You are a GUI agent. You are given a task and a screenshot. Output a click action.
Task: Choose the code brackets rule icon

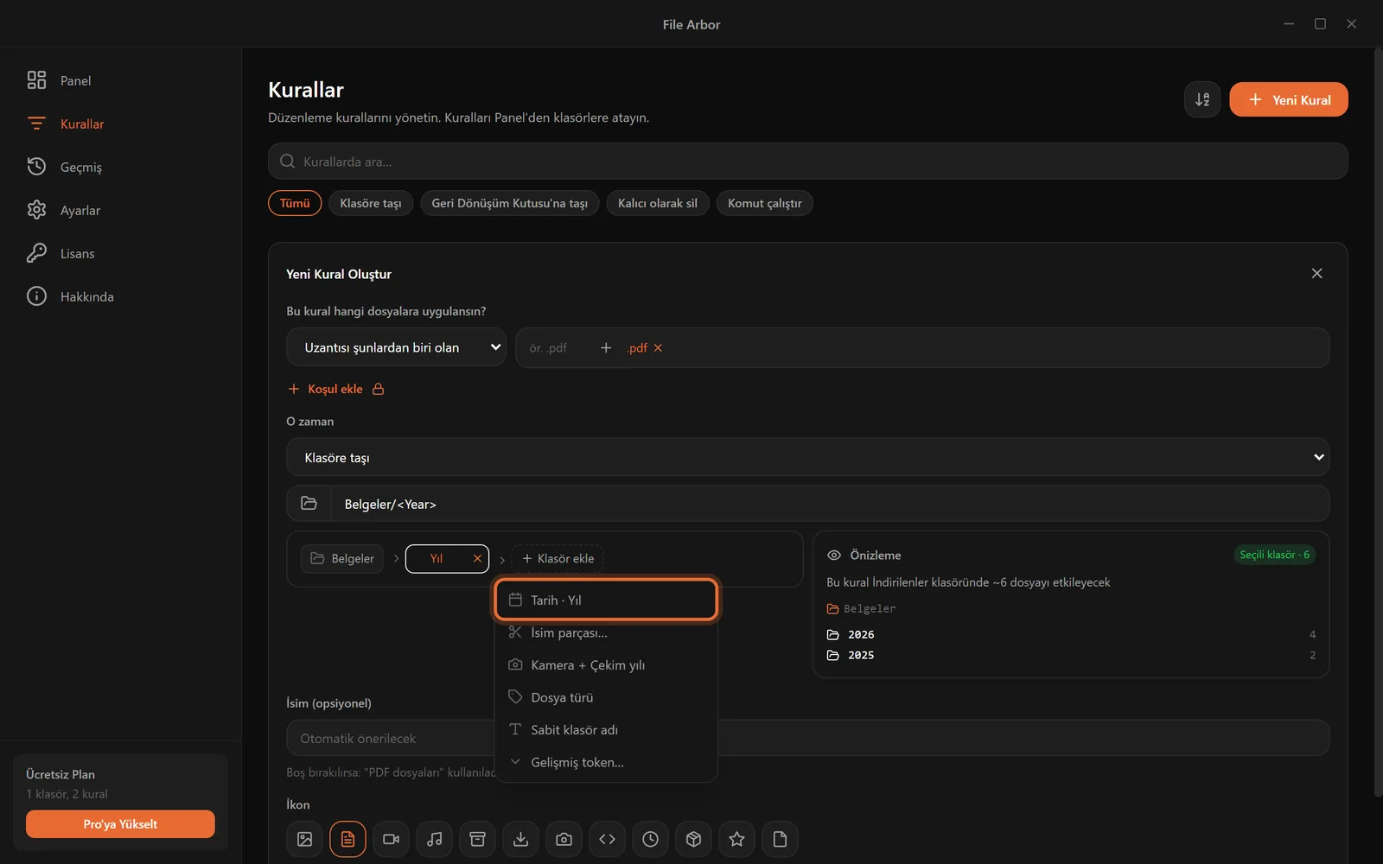point(607,839)
